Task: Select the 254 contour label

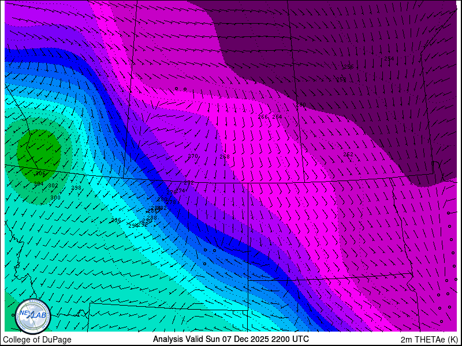Action: (x=389, y=59)
